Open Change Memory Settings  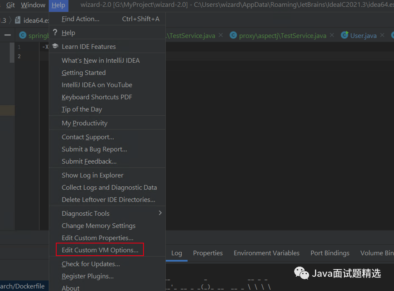coord(107,226)
